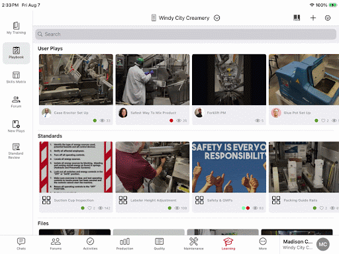This screenshot has width=339, height=254.
Task: Expand the Windy City Creamery site dropdown
Action: [217, 18]
